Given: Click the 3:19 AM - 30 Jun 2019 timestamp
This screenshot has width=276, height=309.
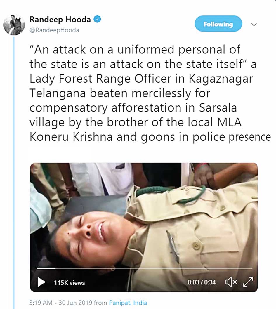Looking at the screenshot, I should point(61,303).
